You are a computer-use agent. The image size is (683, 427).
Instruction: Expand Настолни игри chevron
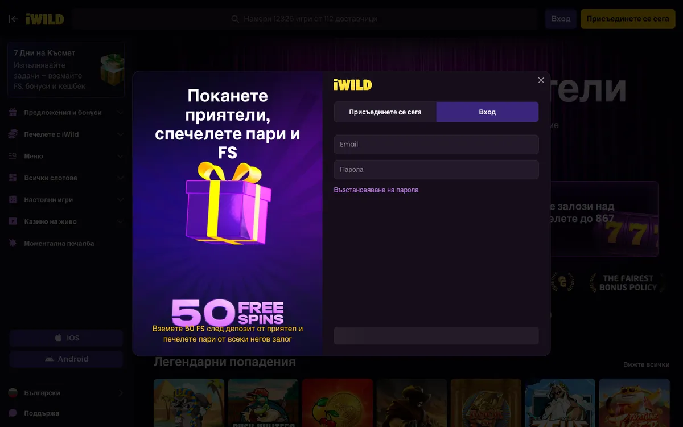(120, 200)
